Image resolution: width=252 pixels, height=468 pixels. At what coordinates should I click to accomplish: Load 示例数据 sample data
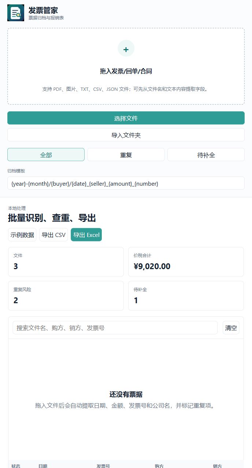point(22,235)
